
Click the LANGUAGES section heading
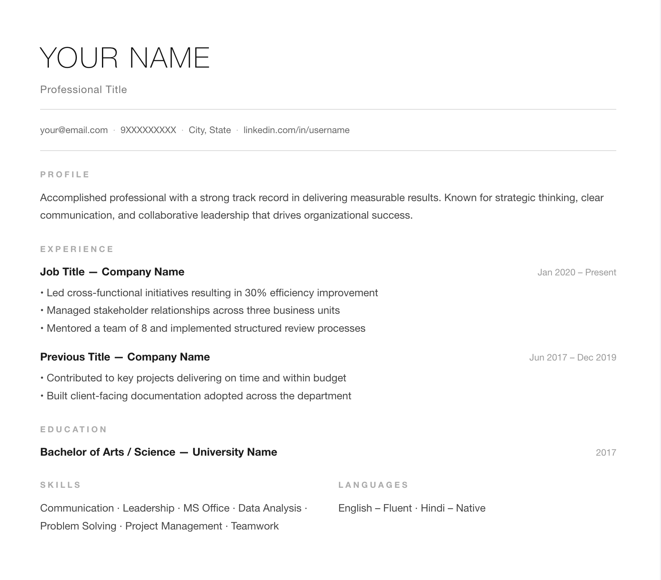coord(373,485)
